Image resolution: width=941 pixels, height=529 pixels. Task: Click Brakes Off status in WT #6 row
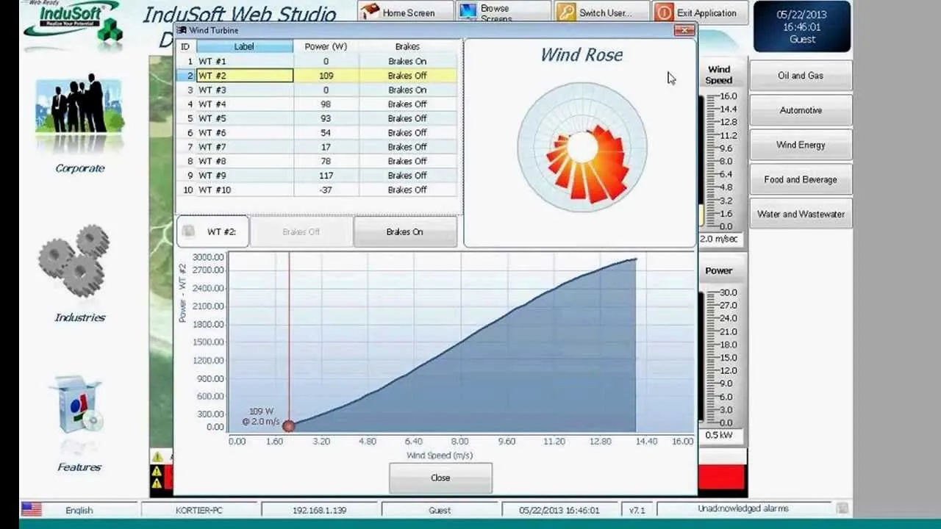407,133
